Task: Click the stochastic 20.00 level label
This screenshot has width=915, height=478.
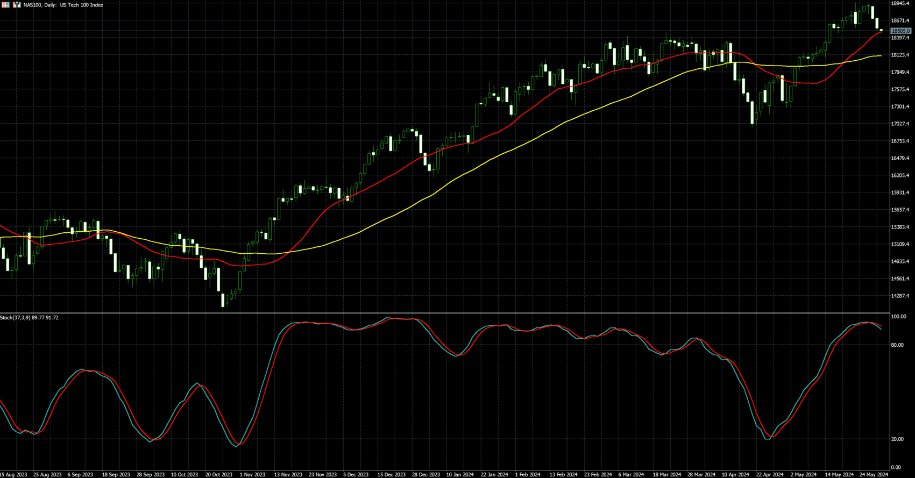Action: click(x=897, y=439)
